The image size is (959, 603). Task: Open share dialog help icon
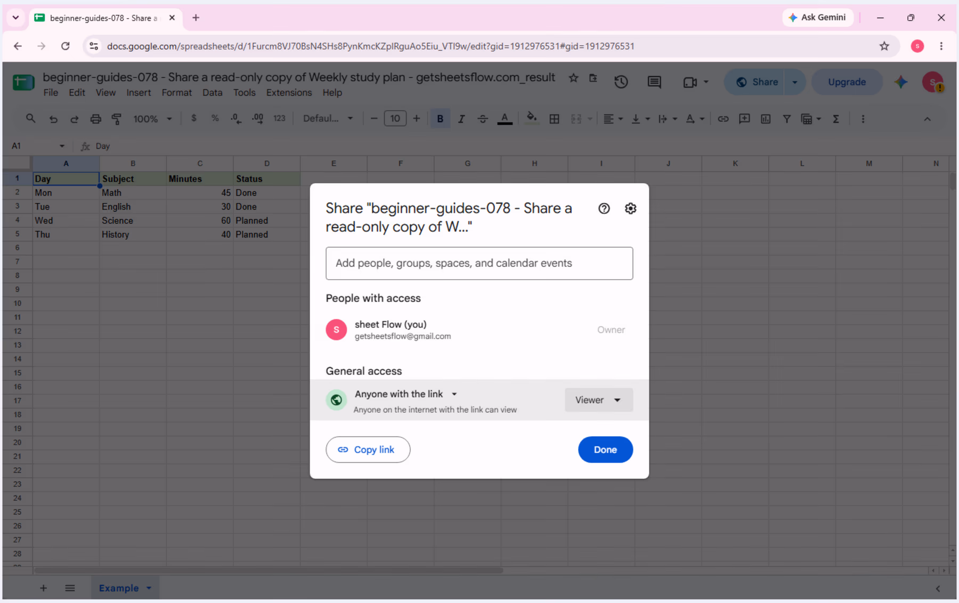tap(604, 208)
